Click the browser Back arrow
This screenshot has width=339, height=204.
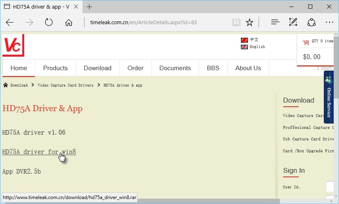pos(10,22)
